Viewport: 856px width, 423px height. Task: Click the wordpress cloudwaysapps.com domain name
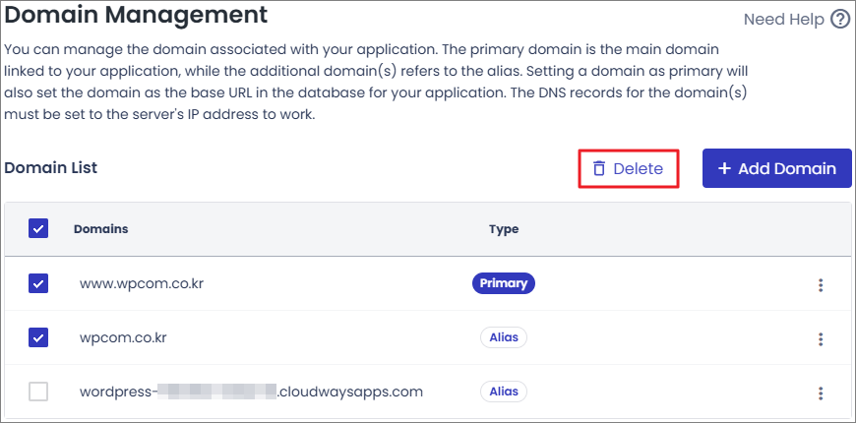tap(251, 392)
